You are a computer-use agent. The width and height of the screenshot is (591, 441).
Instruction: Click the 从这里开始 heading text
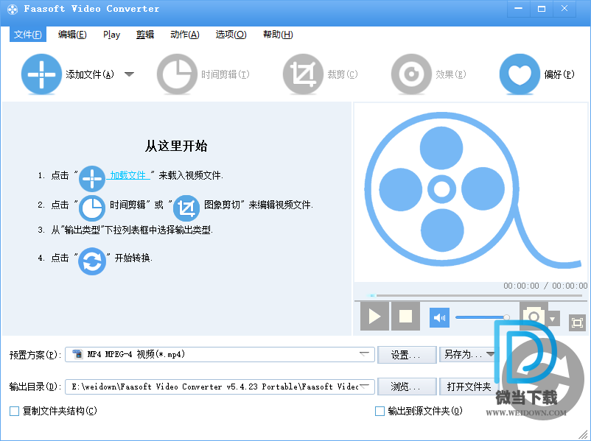[x=176, y=146]
